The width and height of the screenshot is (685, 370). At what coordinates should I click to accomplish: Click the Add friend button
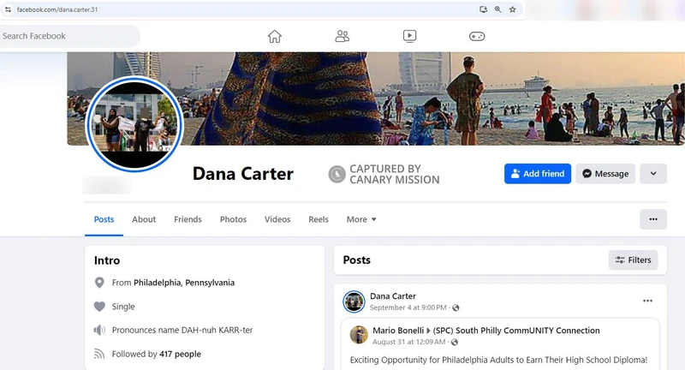pos(538,173)
